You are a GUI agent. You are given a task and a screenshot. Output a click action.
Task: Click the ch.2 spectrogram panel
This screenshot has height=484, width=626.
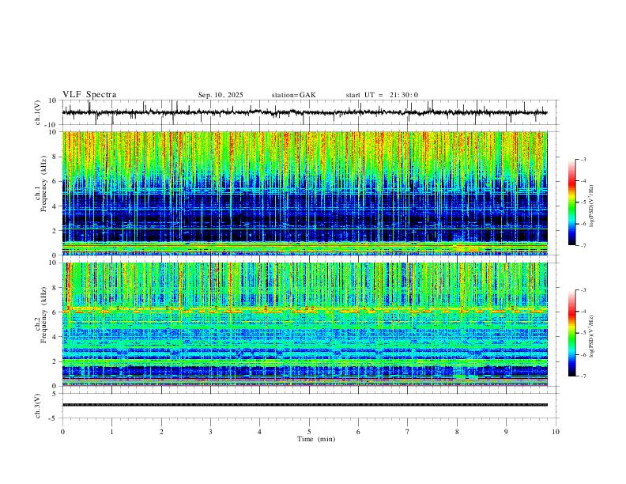click(304, 324)
